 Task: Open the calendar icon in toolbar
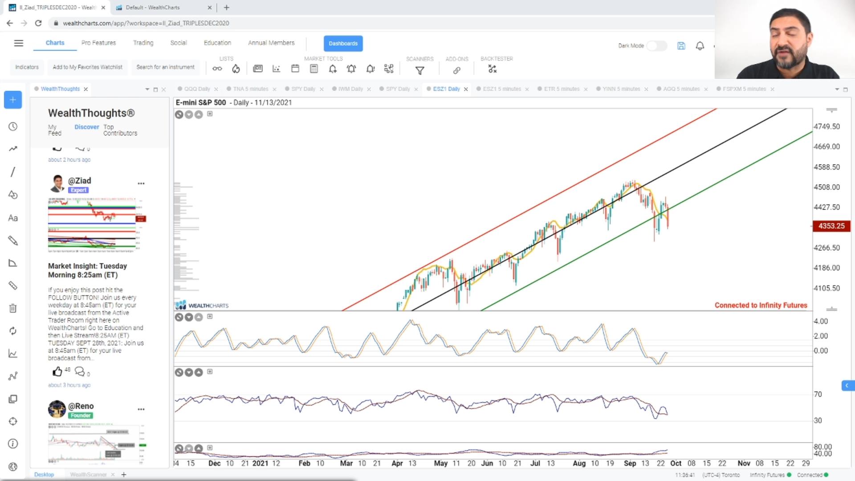pos(295,69)
